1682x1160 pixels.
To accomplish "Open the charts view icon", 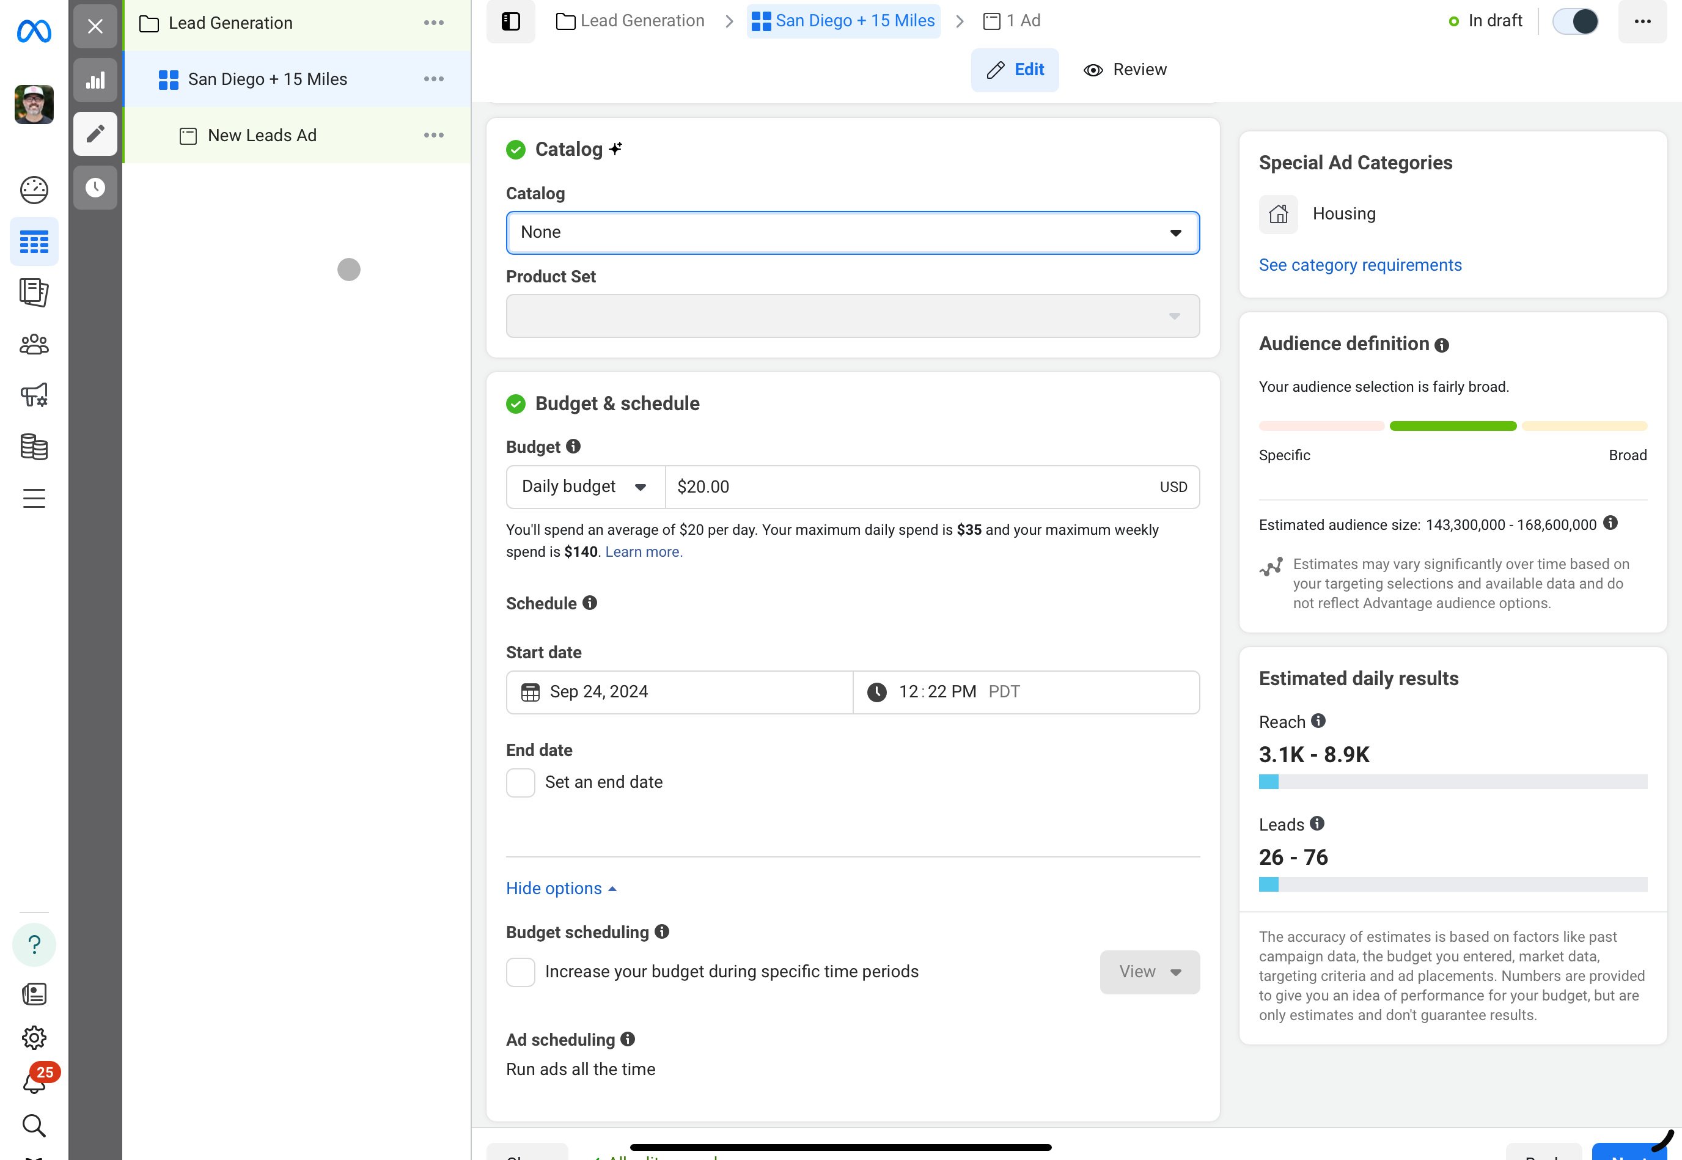I will pyautogui.click(x=95, y=80).
